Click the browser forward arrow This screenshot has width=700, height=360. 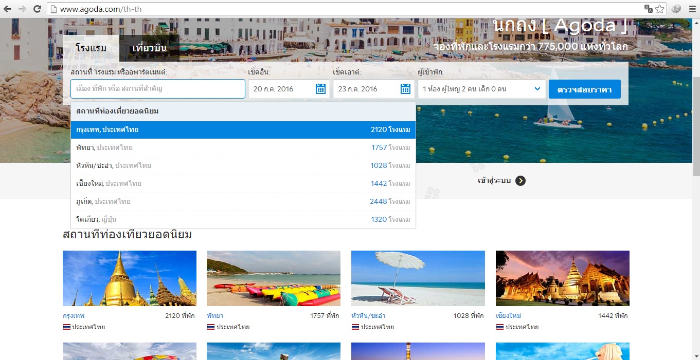(x=22, y=9)
